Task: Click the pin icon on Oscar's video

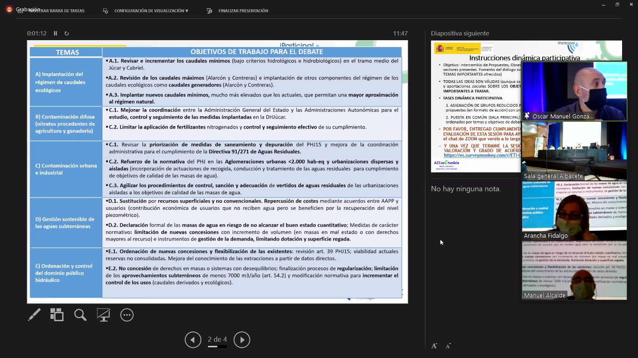Action: tap(527, 116)
